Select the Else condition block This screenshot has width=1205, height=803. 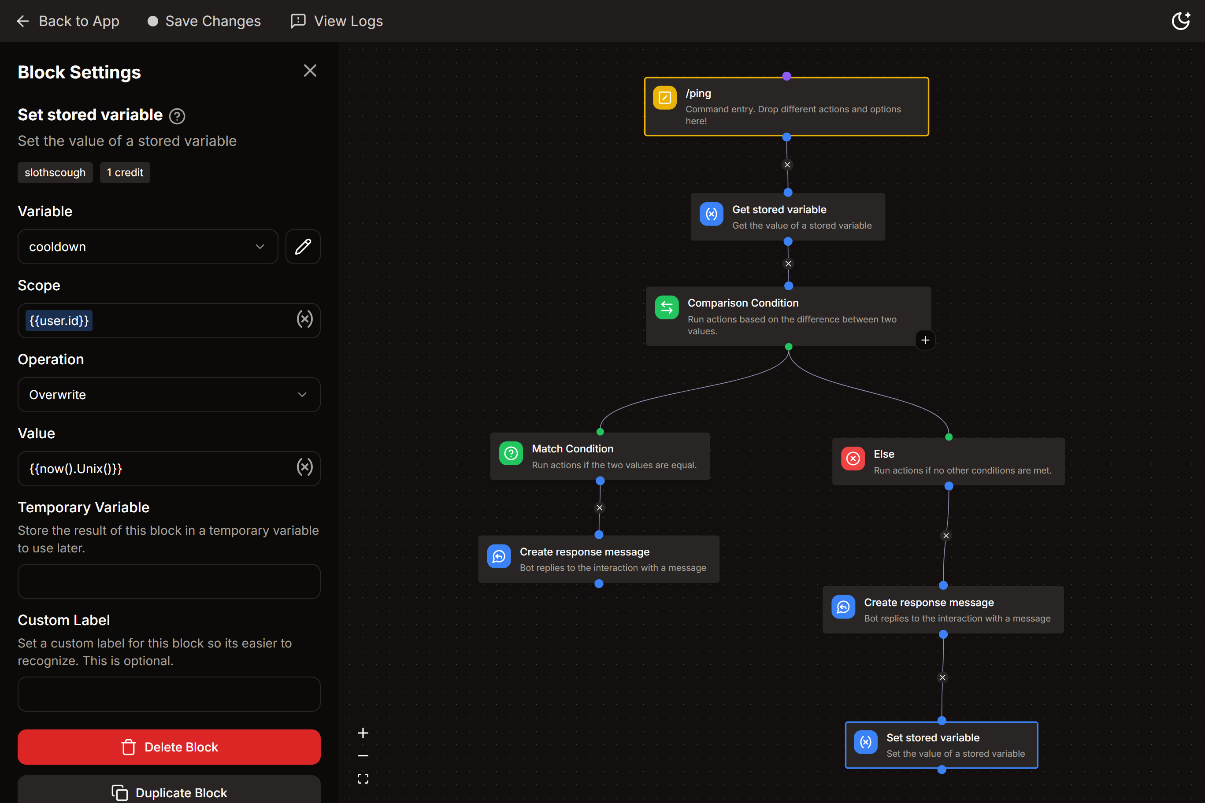pyautogui.click(x=948, y=462)
